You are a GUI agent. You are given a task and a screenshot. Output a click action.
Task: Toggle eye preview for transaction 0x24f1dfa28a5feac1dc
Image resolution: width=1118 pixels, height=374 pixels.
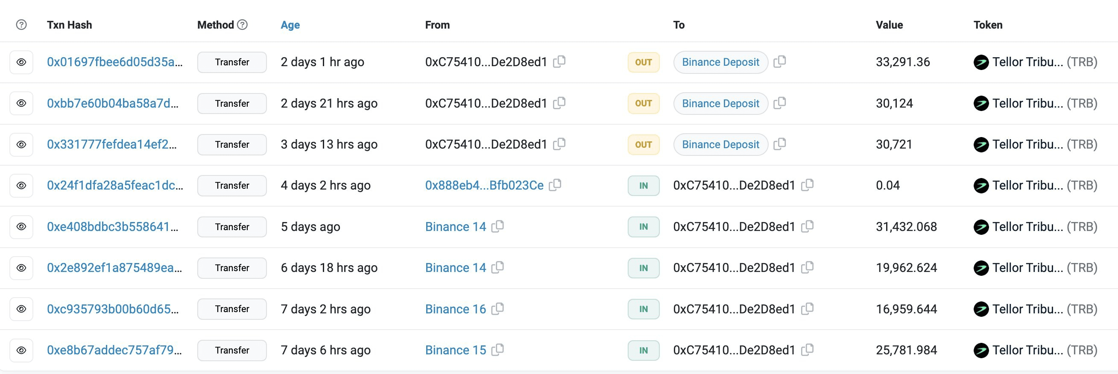pyautogui.click(x=21, y=185)
